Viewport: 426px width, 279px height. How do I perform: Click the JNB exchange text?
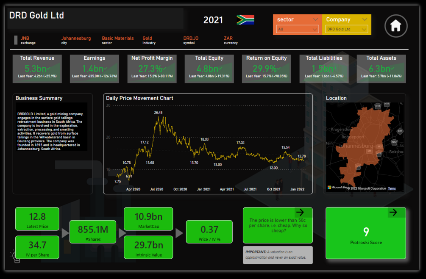[25, 38]
